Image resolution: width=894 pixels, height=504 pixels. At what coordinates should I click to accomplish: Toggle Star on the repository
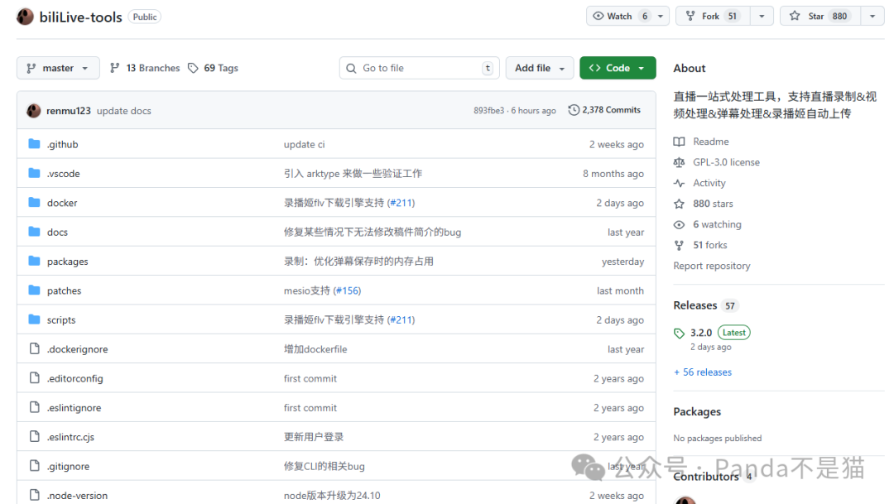818,16
